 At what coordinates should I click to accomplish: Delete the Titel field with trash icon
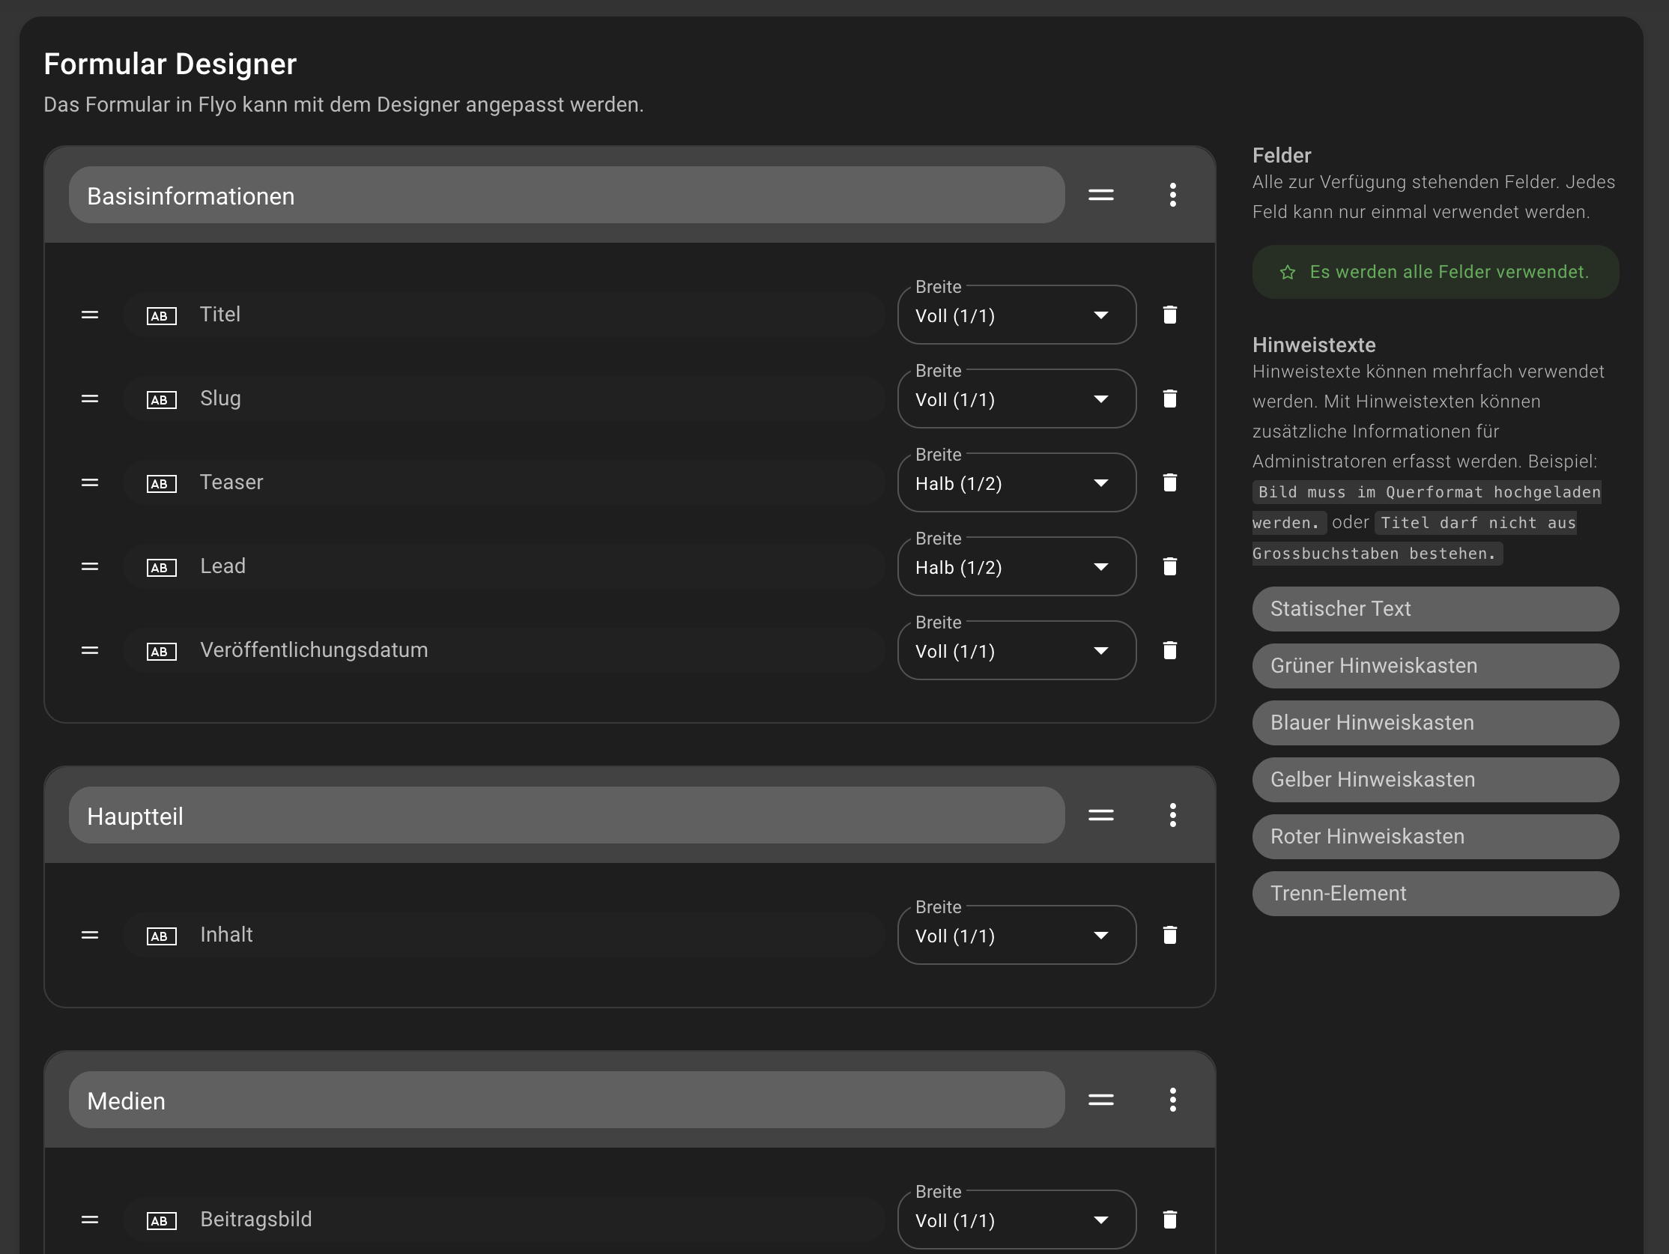(x=1169, y=315)
